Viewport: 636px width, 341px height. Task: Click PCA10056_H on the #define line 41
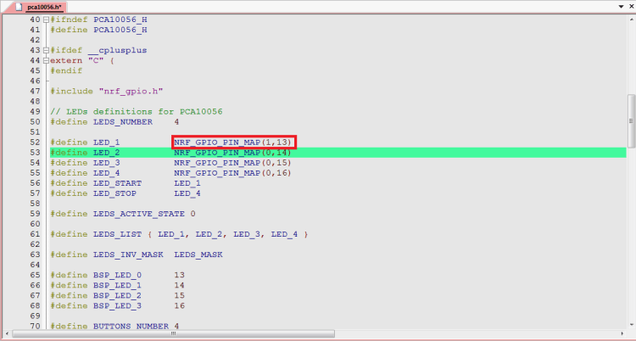click(x=120, y=30)
